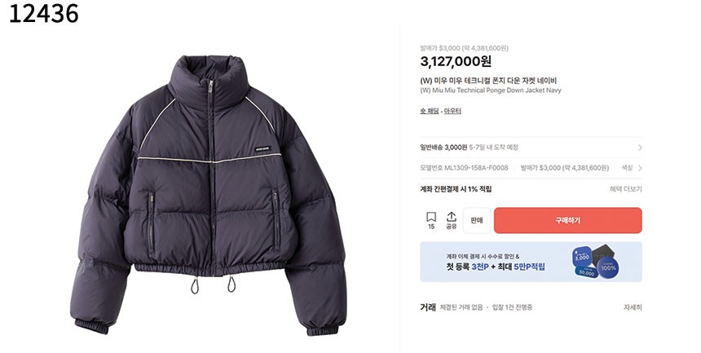Click the 3,127,000원 price
This screenshot has width=701, height=353.
coord(456,61)
